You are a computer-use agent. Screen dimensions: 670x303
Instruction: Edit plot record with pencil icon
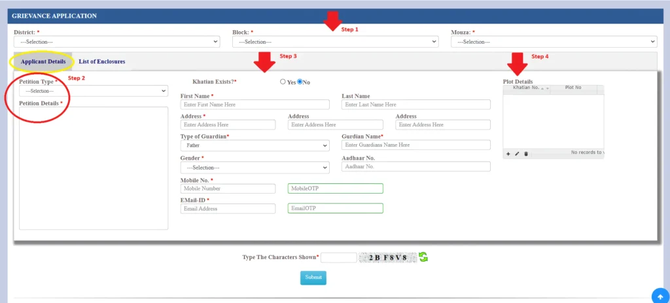[517, 154]
